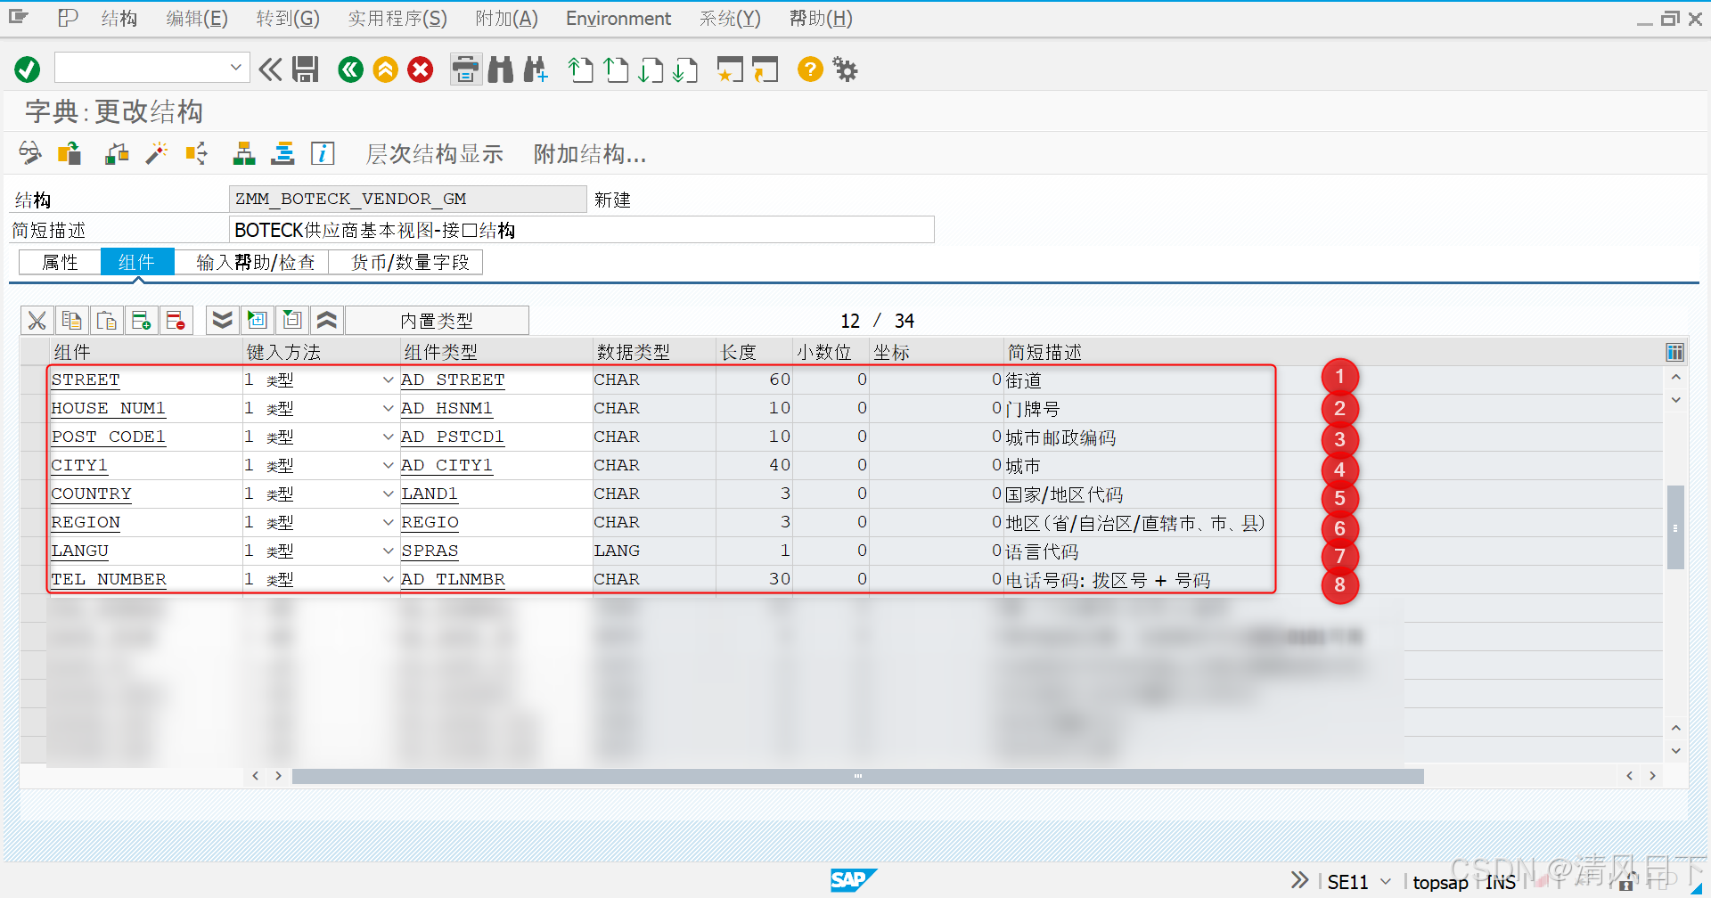Save the structure using the Save icon
This screenshot has height=898, width=1711.
(x=305, y=69)
